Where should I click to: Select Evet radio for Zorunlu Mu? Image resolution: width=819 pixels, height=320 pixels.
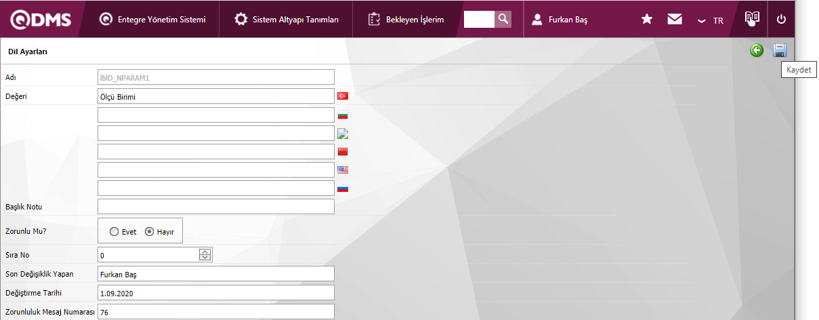click(x=114, y=231)
